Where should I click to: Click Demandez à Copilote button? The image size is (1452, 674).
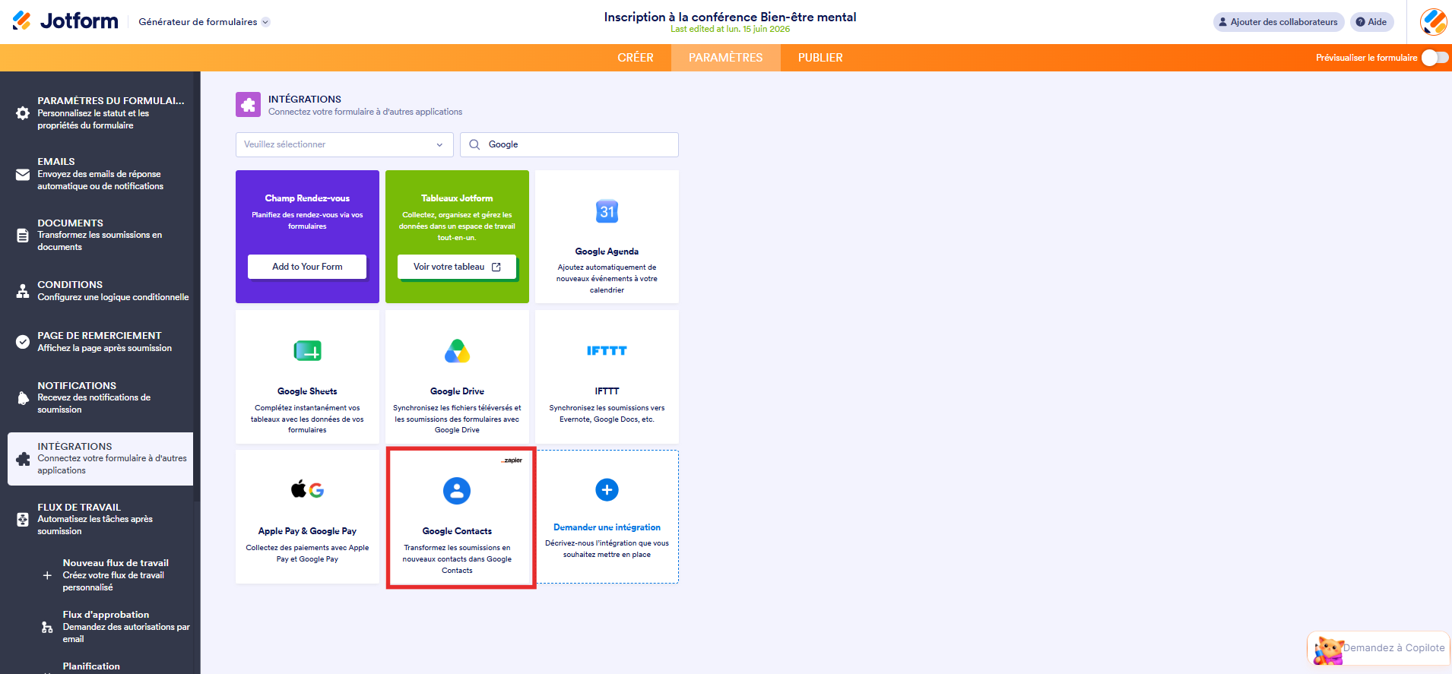pyautogui.click(x=1379, y=648)
